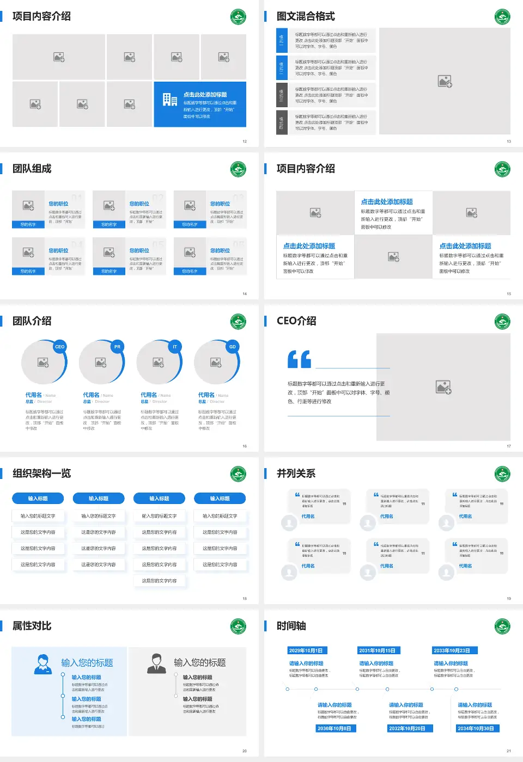The image size is (523, 762).
Task: Click the green logo on the 时间轴 slide
Action: 502,626
